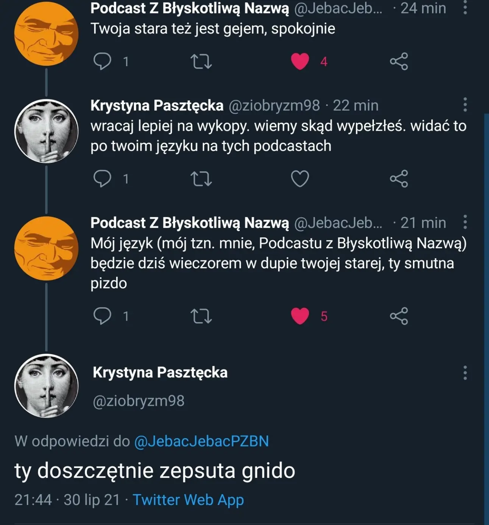Image resolution: width=489 pixels, height=525 pixels.
Task: Open Krystyna Pasztęcka's avatar on main tweet
Action: click(x=47, y=386)
